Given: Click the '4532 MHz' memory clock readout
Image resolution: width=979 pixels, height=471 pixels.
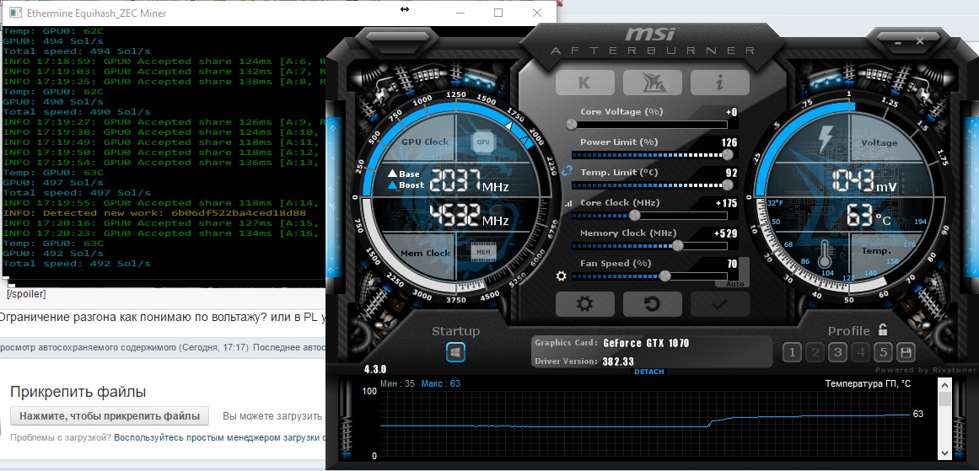Looking at the screenshot, I should coord(470,215).
